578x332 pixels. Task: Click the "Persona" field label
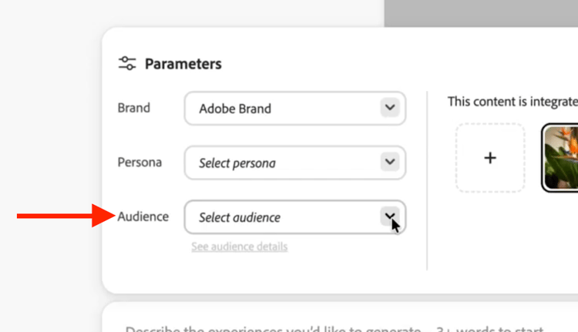[139, 163]
